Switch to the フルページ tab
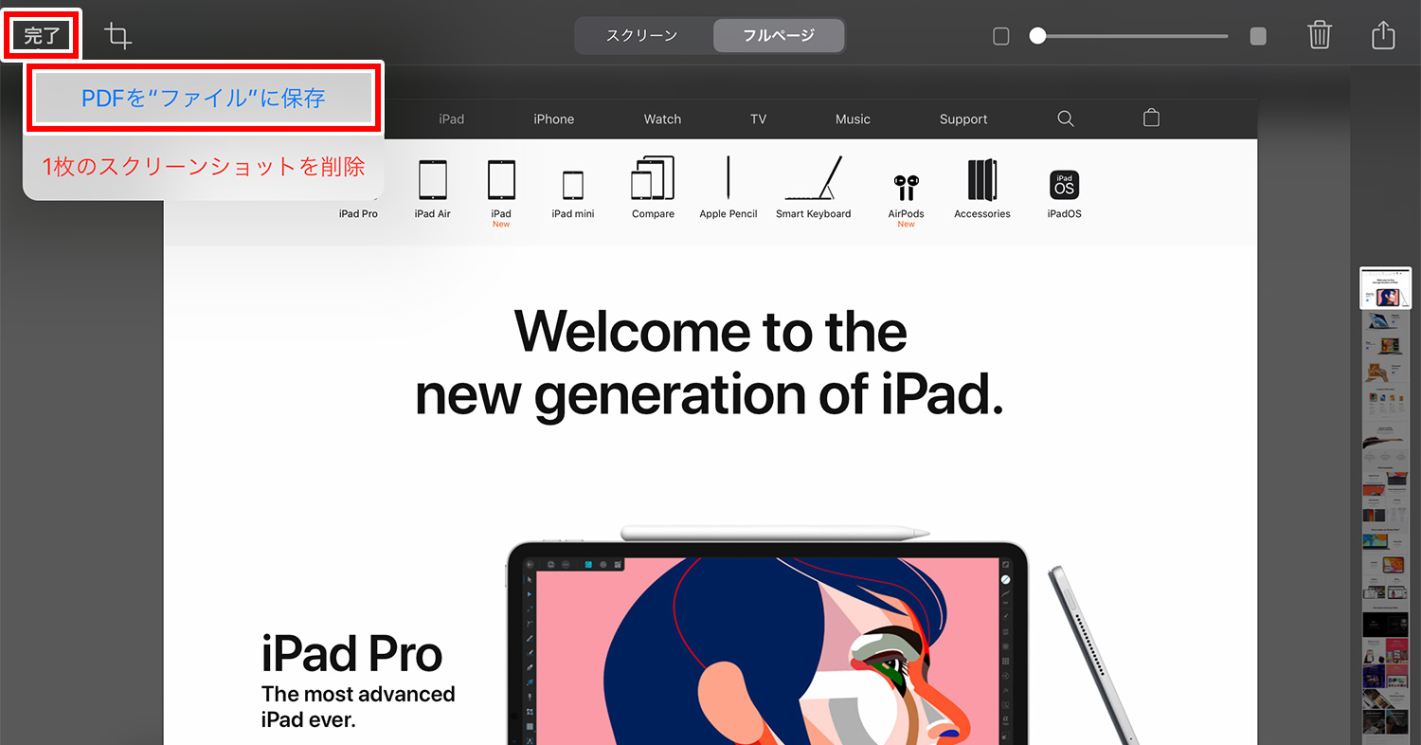Viewport: 1421px width, 745px height. (779, 36)
